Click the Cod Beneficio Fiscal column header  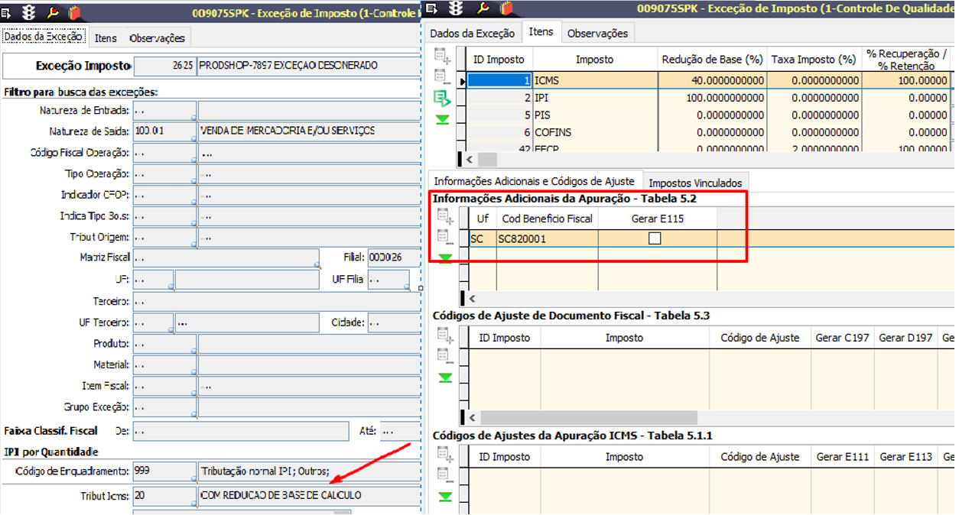tap(547, 219)
